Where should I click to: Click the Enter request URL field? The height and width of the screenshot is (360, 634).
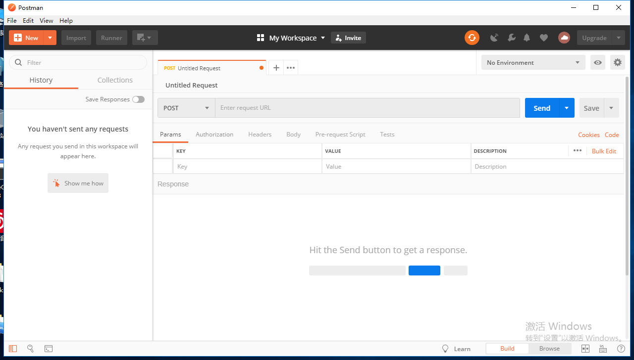[368, 108]
